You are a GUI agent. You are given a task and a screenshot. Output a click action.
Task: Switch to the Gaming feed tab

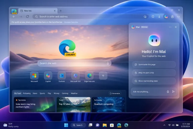(65, 93)
